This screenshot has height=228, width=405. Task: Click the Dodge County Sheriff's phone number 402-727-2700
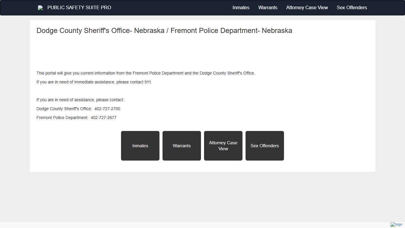(x=107, y=109)
